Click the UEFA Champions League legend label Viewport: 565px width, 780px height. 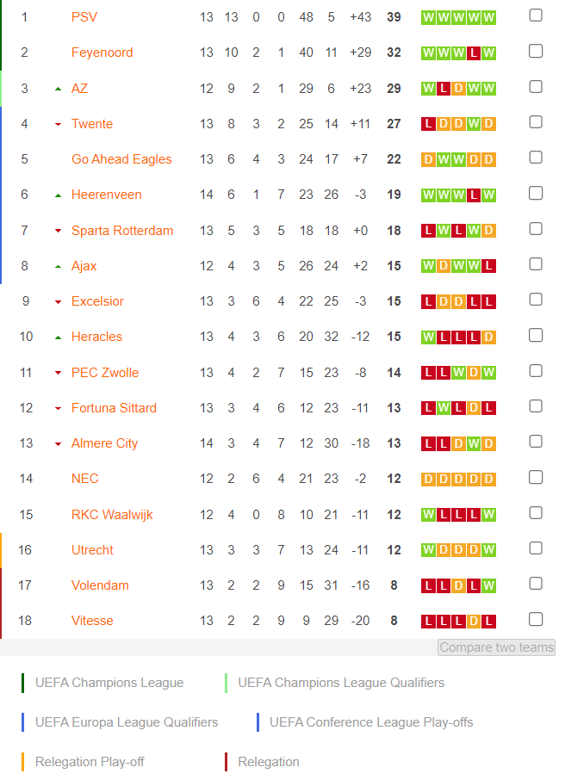click(x=109, y=683)
